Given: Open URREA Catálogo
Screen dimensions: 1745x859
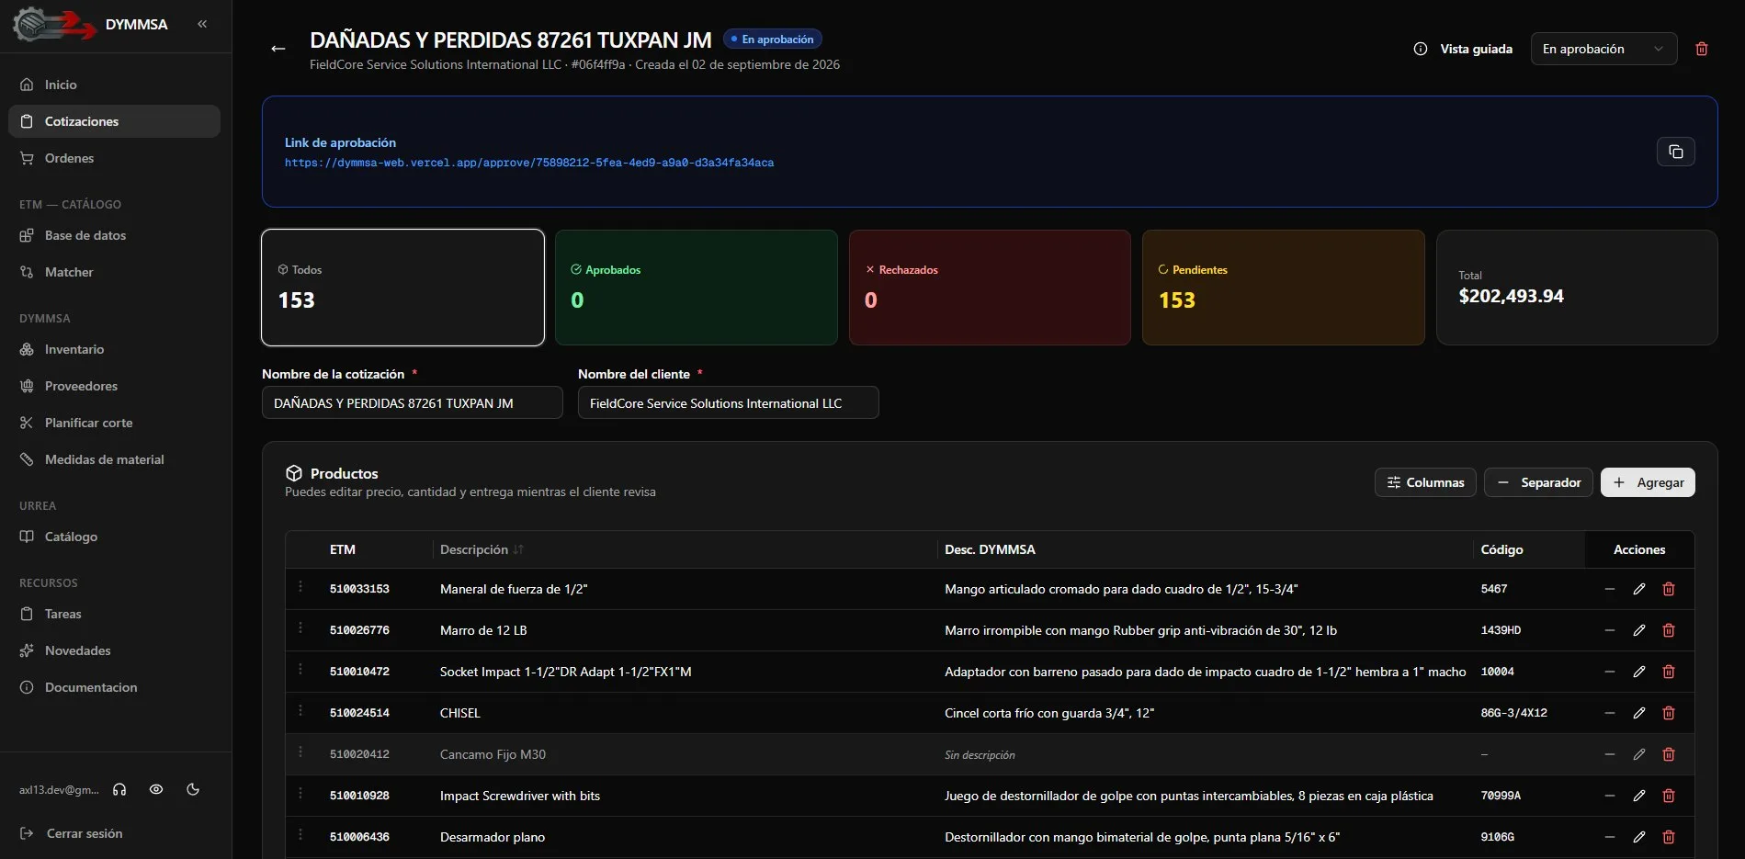Looking at the screenshot, I should point(114,537).
